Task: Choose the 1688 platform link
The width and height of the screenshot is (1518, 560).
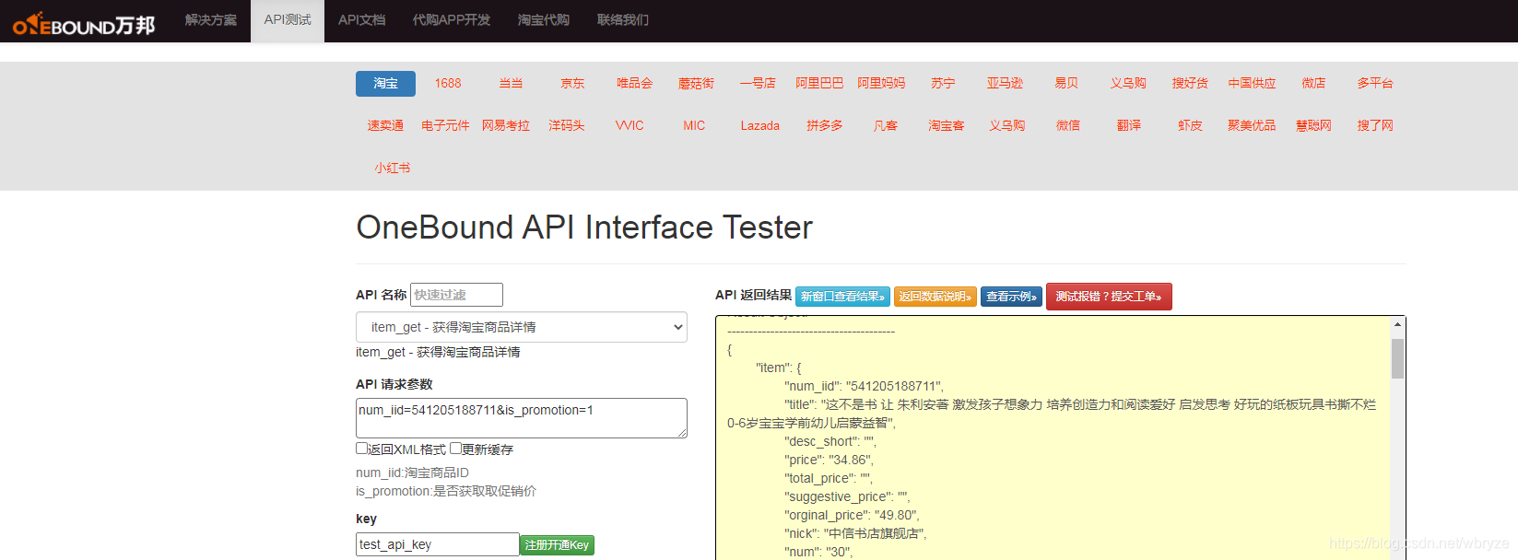Action: (448, 84)
